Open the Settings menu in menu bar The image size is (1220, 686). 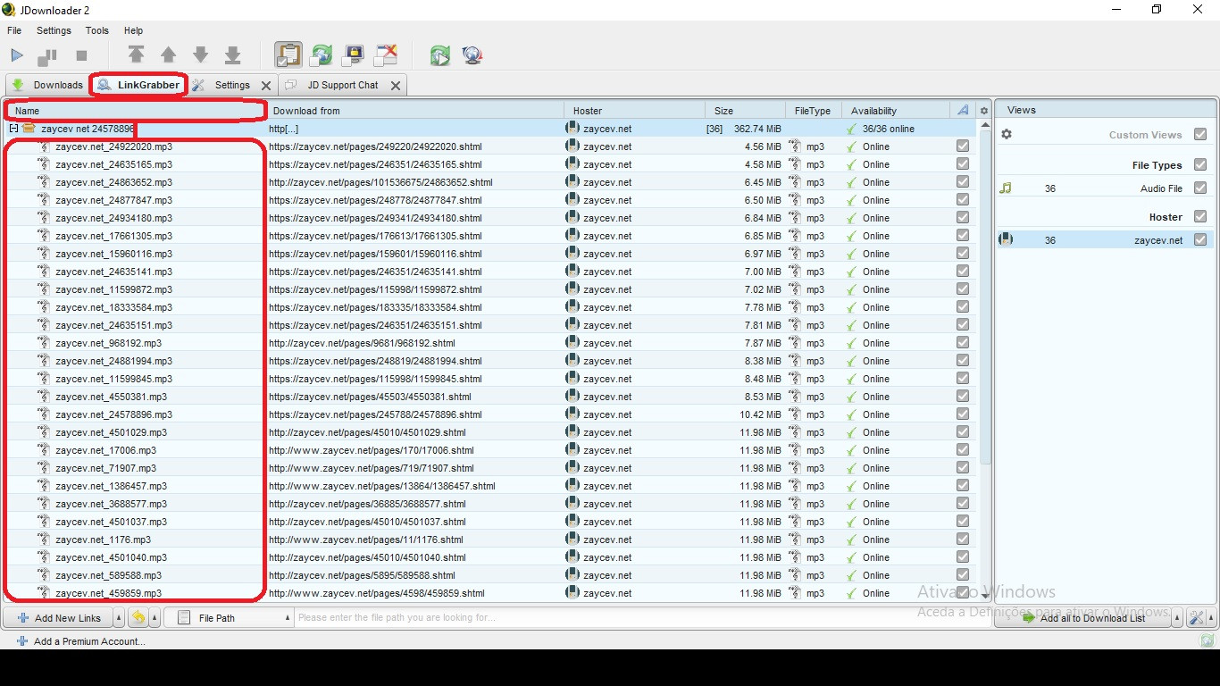[x=54, y=30]
